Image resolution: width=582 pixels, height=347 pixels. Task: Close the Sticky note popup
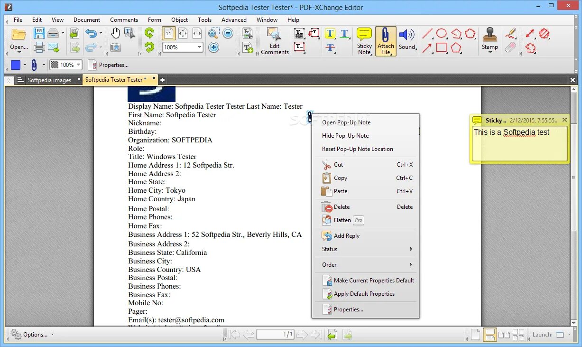pyautogui.click(x=564, y=120)
